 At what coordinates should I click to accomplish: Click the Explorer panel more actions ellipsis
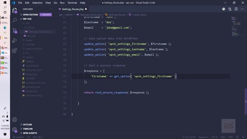coord(51,9)
